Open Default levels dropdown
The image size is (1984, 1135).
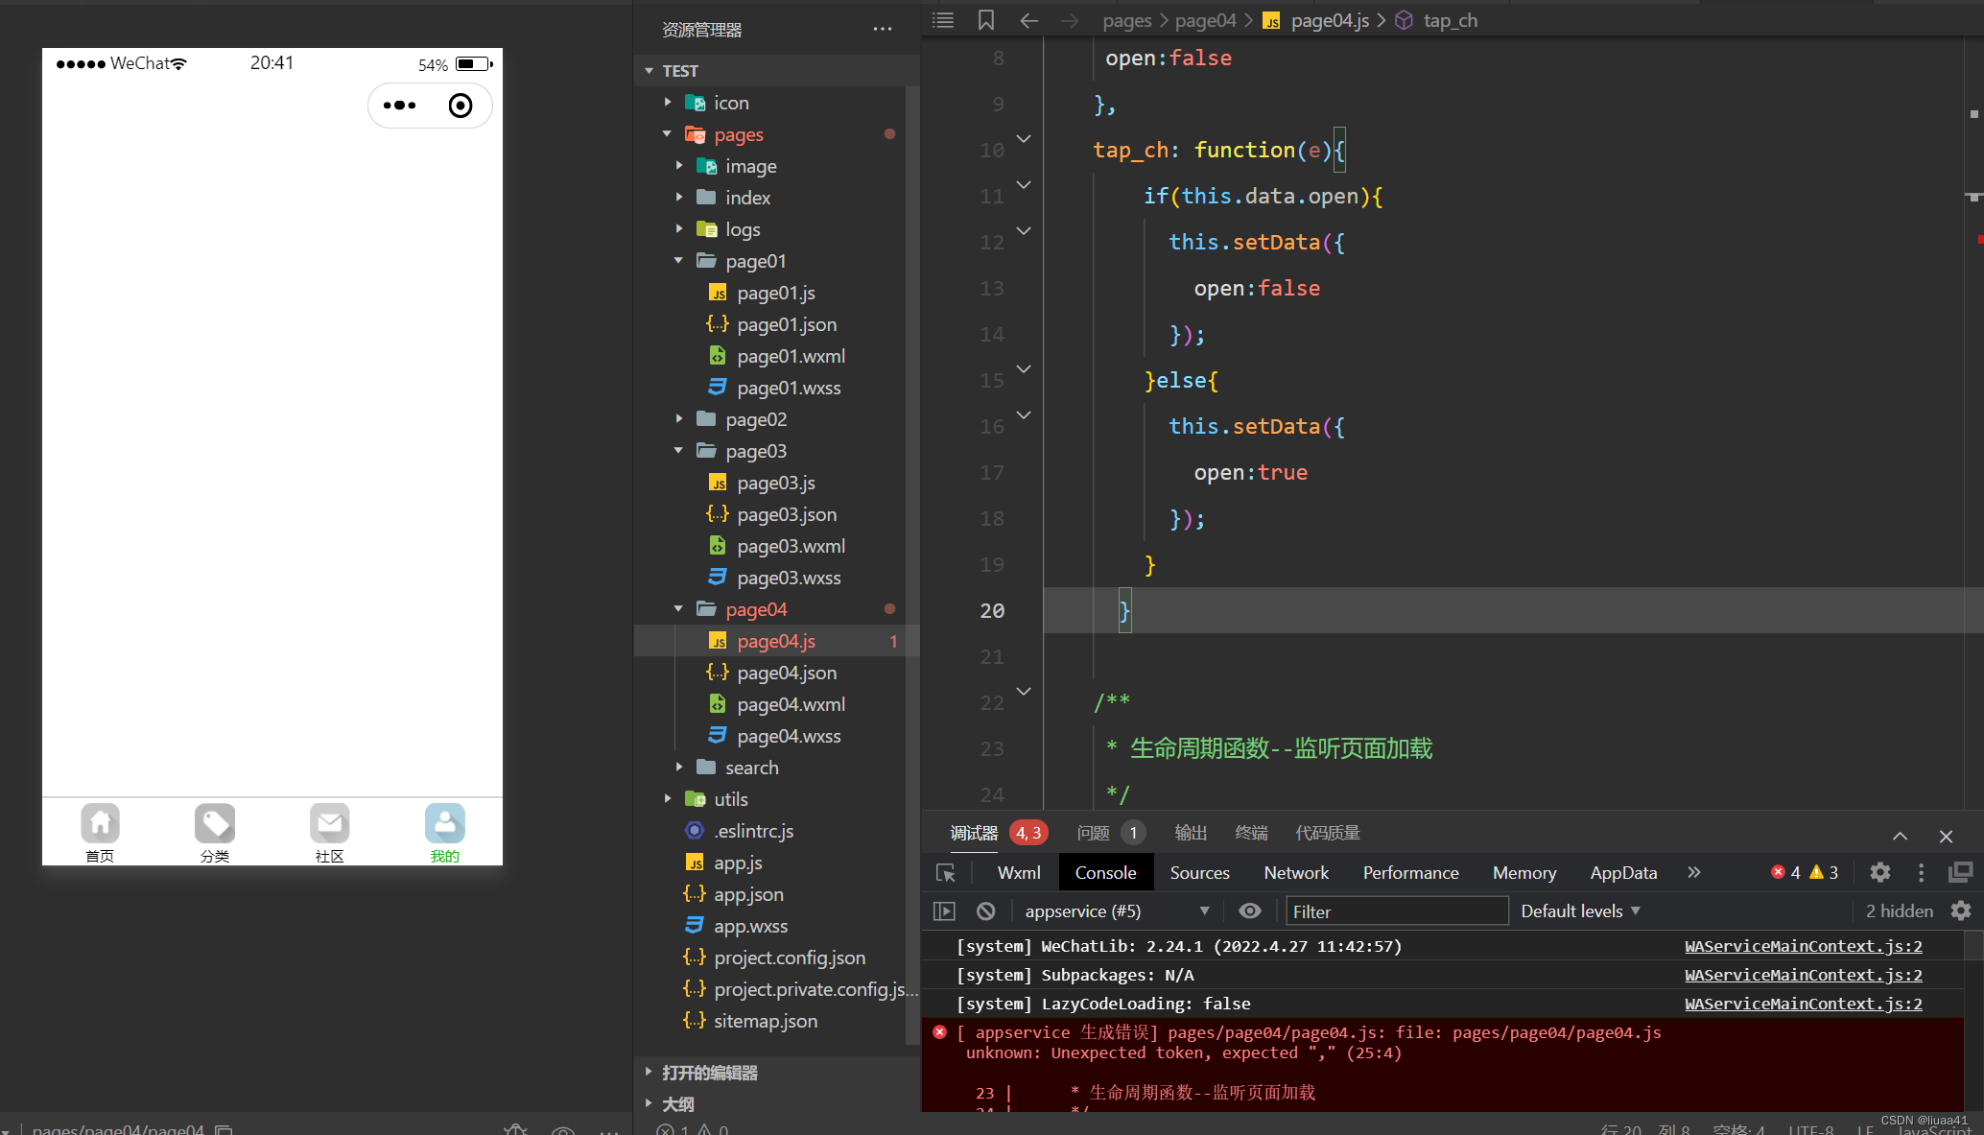click(x=1580, y=911)
